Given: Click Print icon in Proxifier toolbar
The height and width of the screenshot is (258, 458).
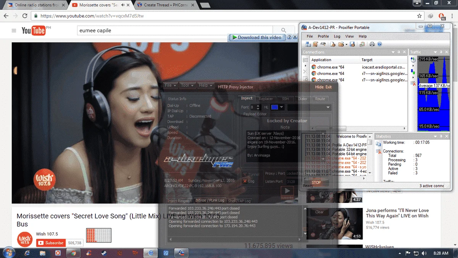Looking at the screenshot, I should [372, 44].
